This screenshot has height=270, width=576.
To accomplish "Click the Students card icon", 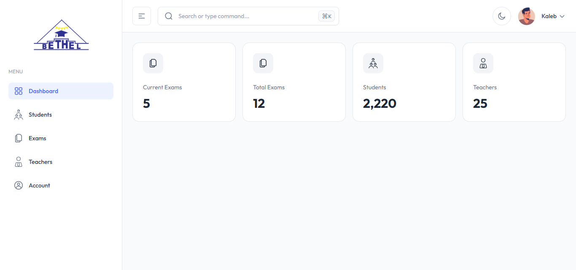I will (373, 63).
